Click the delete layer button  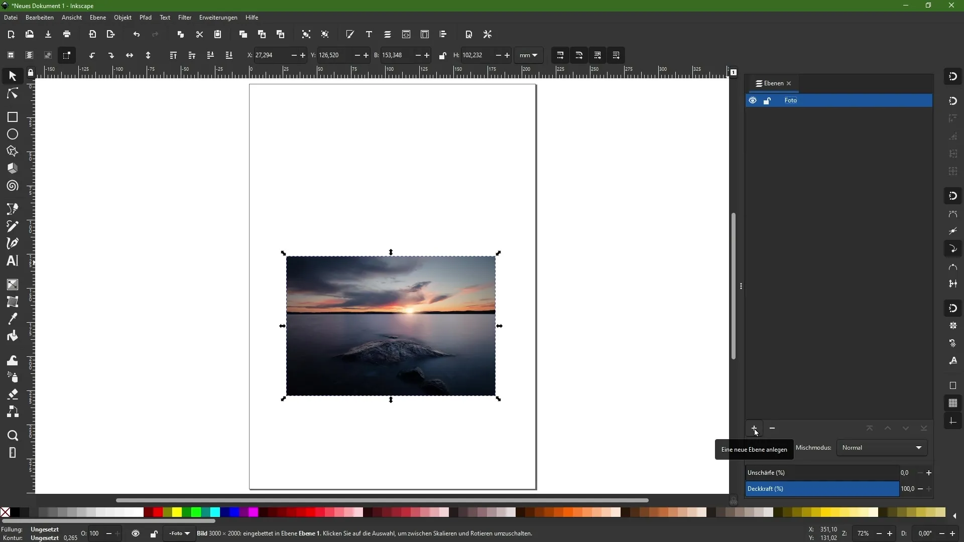pos(772,428)
